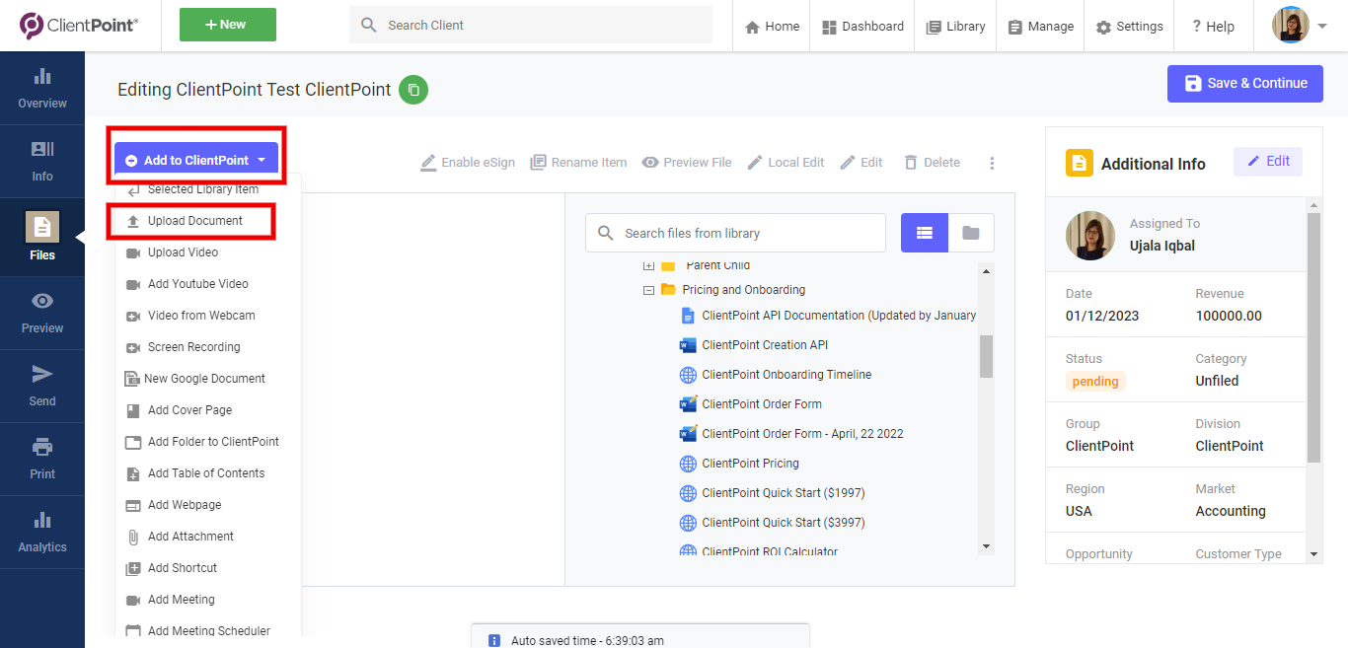Open Dashboard from the top navigation

pos(862,27)
